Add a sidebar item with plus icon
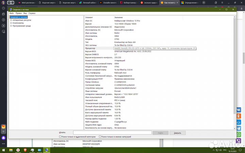This screenshot has height=153, width=245. coord(3,132)
